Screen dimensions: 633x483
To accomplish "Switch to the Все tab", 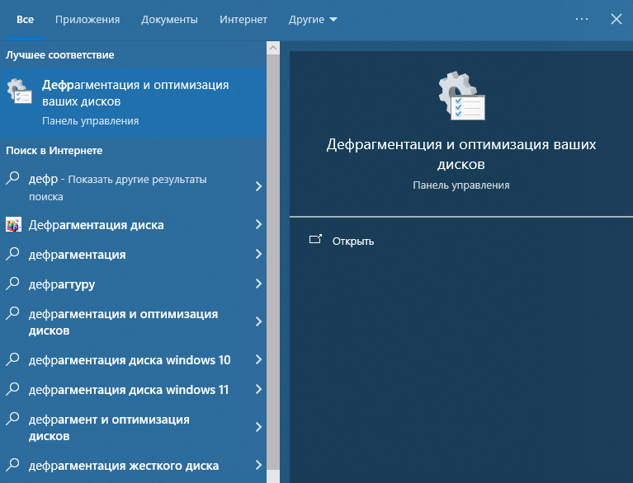I will click(x=25, y=19).
